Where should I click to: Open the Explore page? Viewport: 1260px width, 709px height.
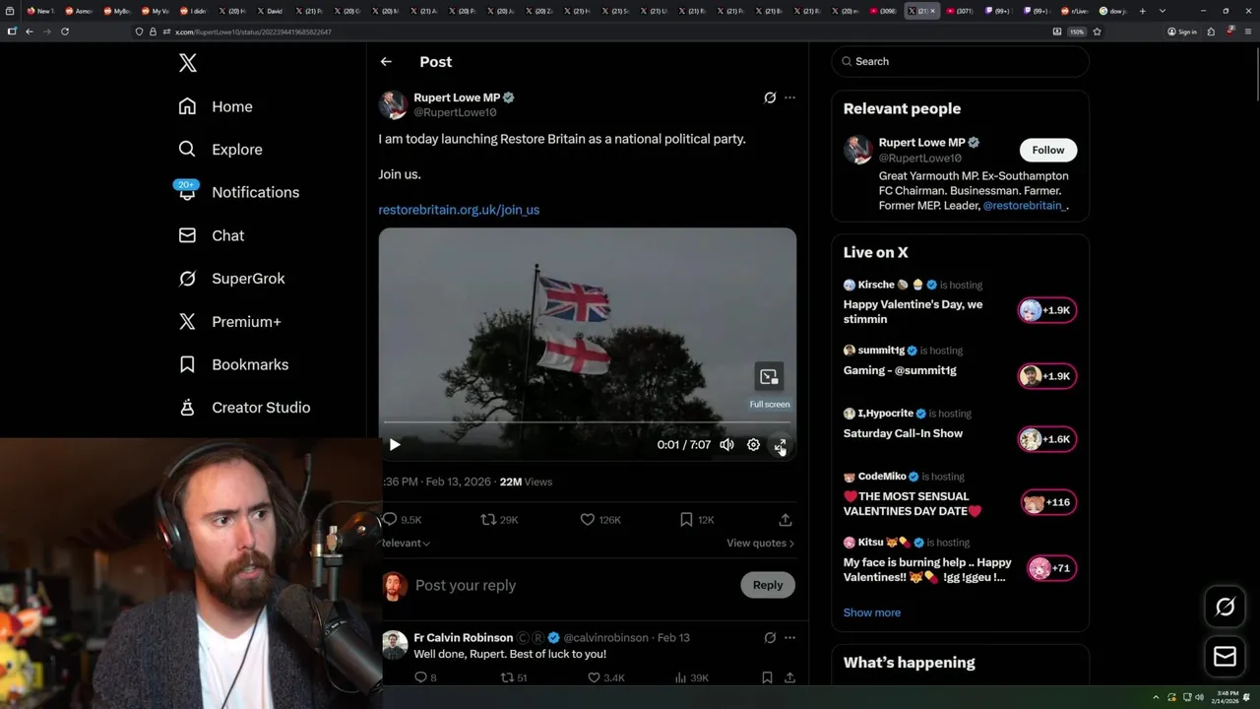pyautogui.click(x=220, y=150)
